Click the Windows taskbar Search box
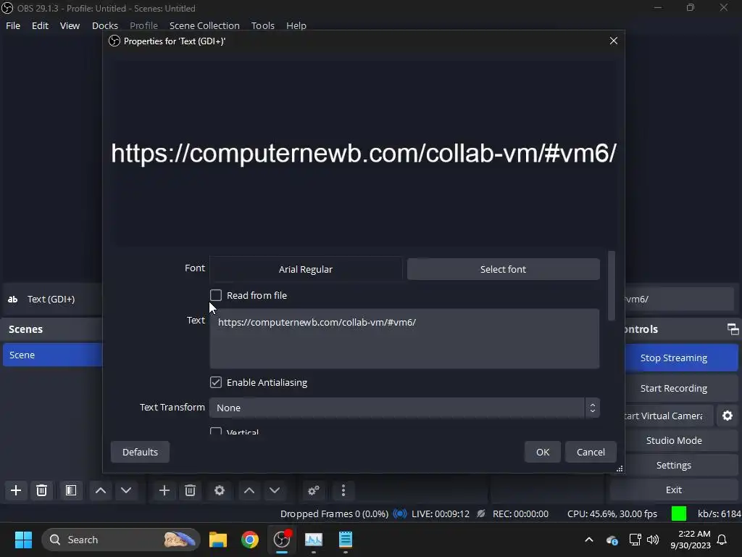This screenshot has height=557, width=742. [121, 540]
